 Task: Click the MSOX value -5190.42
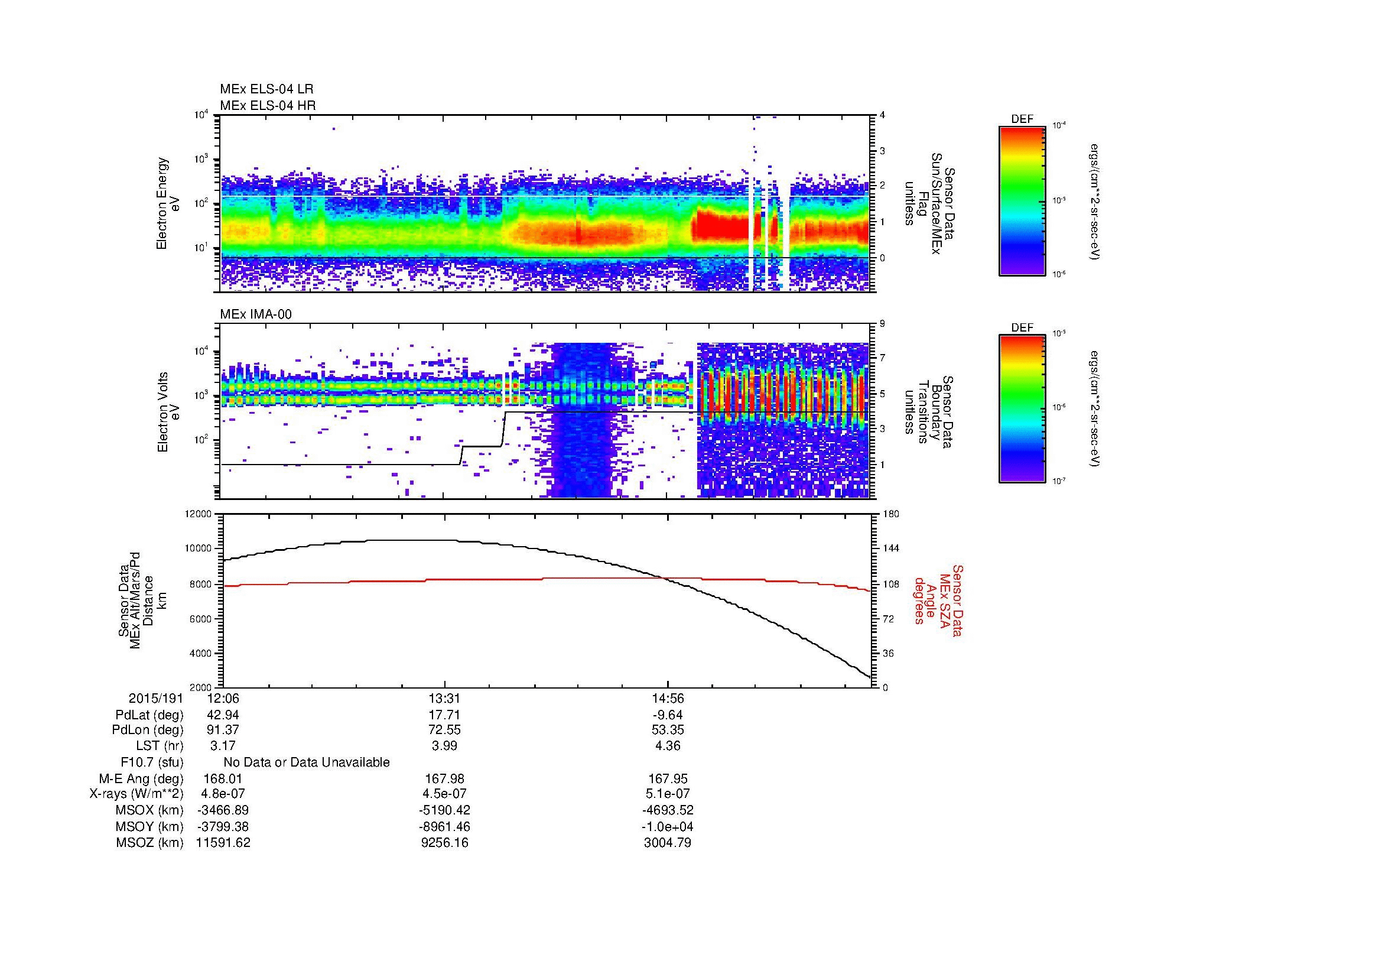tap(444, 811)
